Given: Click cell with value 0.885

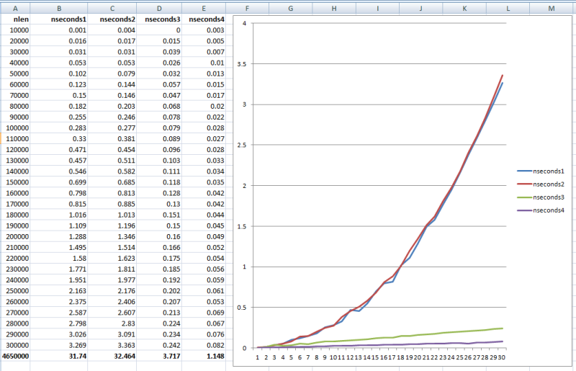Looking at the screenshot, I should 112,204.
